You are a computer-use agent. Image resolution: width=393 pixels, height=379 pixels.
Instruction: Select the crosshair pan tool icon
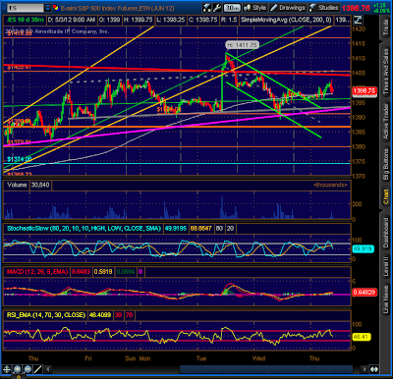(x=7, y=369)
